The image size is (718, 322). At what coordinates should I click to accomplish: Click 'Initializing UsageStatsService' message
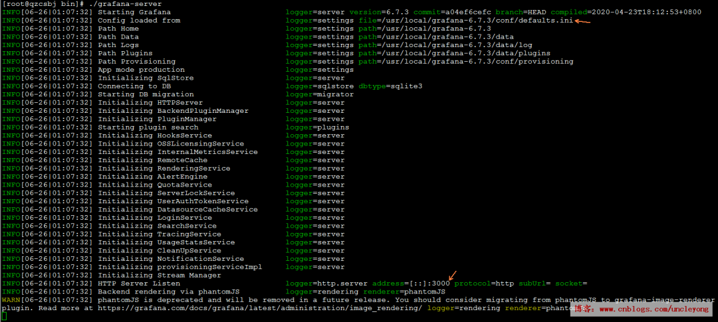[166, 242]
